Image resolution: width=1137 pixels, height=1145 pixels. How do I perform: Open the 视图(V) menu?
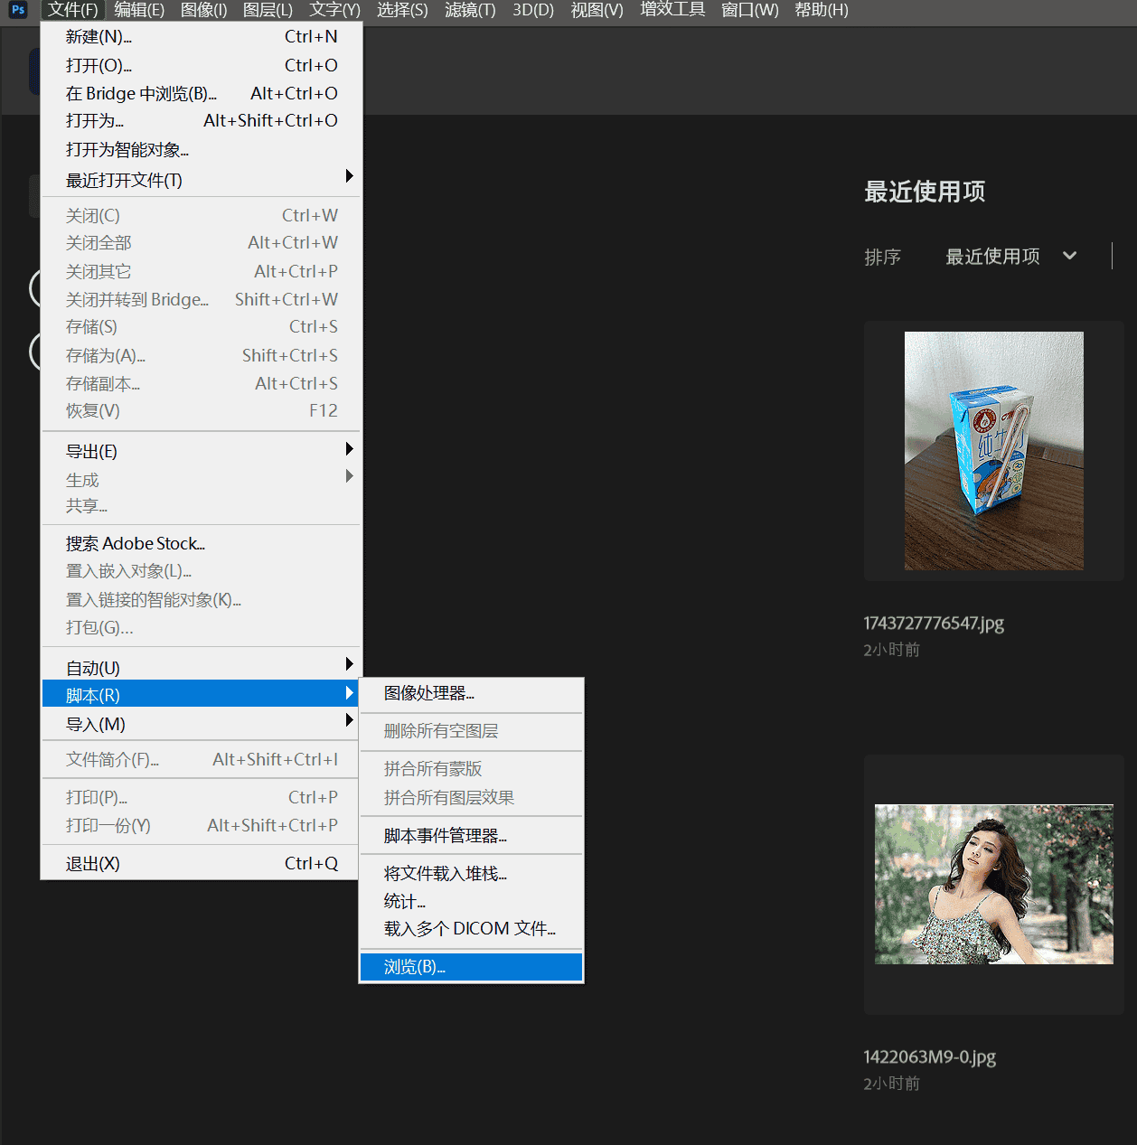[x=597, y=10]
